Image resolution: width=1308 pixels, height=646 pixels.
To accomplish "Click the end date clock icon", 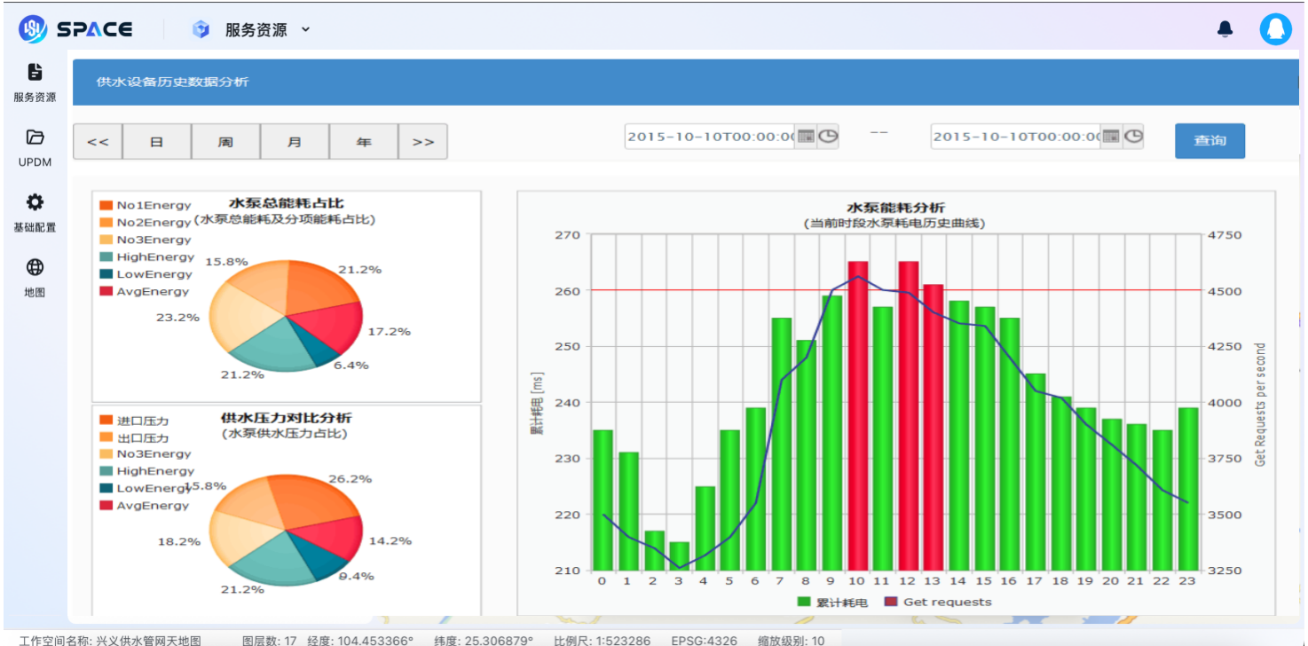I will pyautogui.click(x=1133, y=137).
